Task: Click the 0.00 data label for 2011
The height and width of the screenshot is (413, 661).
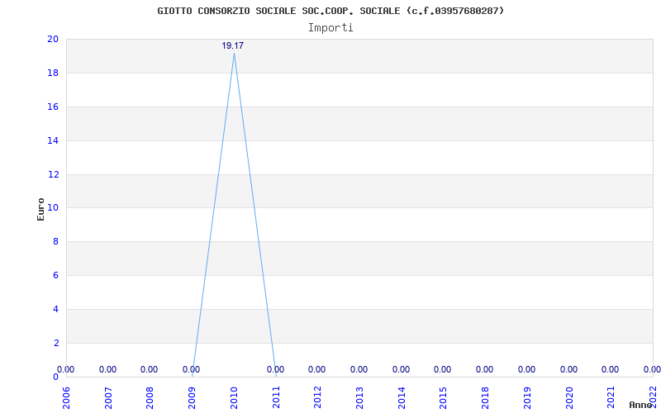Action: [x=276, y=369]
